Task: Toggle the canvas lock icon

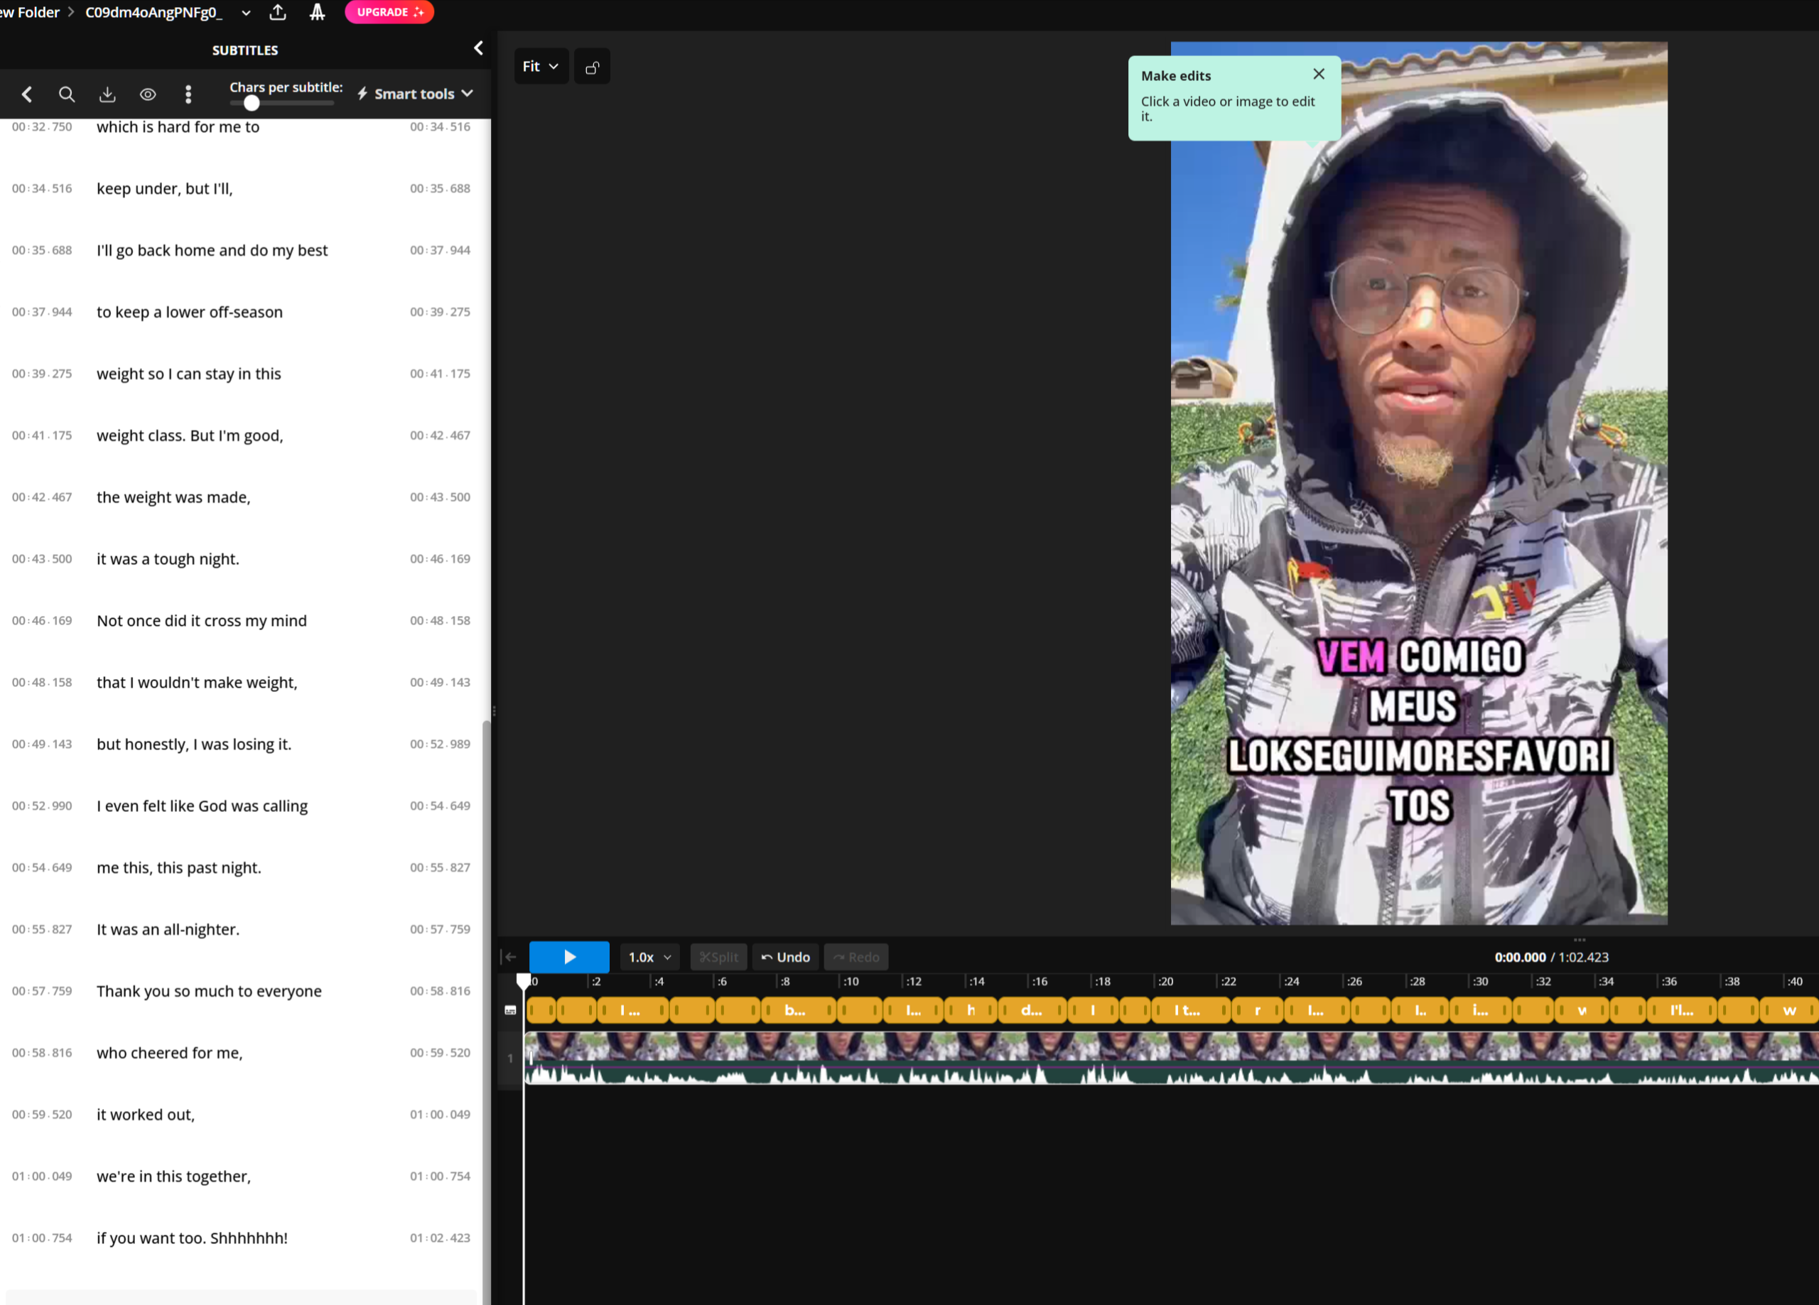Action: 592,67
